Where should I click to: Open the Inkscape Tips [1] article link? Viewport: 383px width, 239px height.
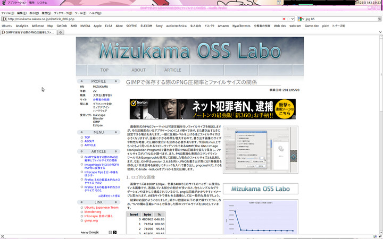coord(101,174)
